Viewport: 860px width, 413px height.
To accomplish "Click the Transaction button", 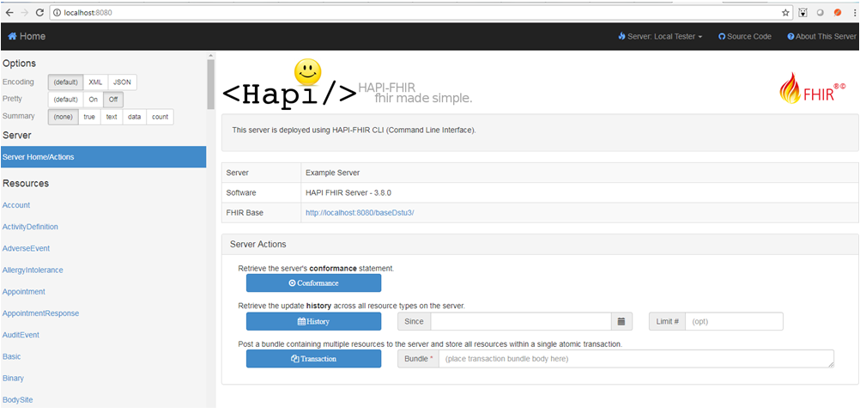I will pyautogui.click(x=313, y=359).
